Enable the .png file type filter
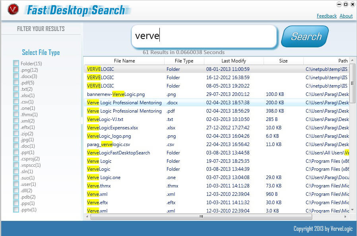This screenshot has width=357, height=236. coord(16,69)
